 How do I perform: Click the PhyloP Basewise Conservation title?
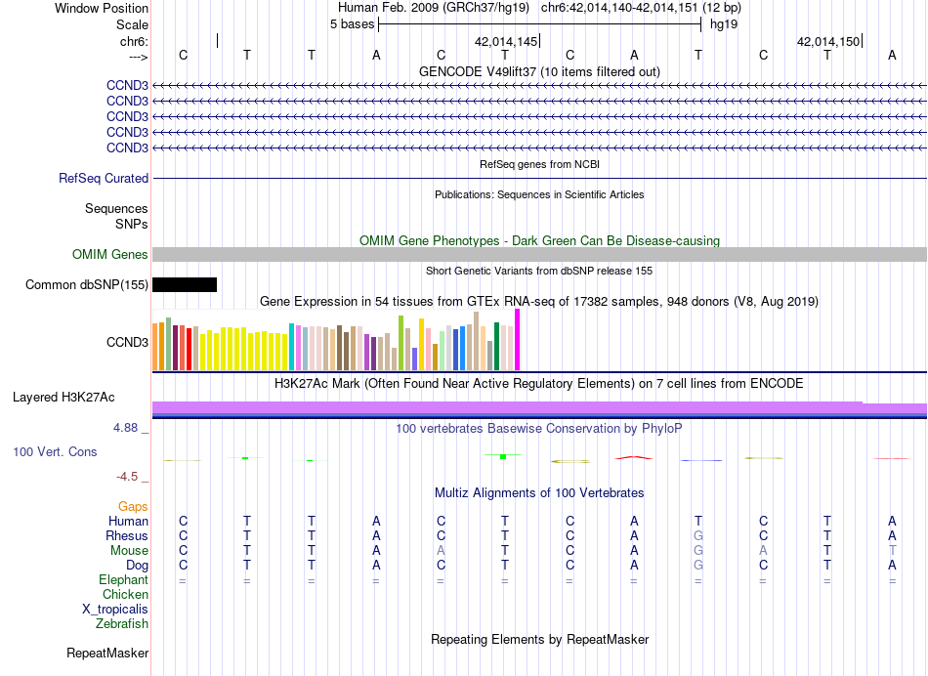click(539, 428)
